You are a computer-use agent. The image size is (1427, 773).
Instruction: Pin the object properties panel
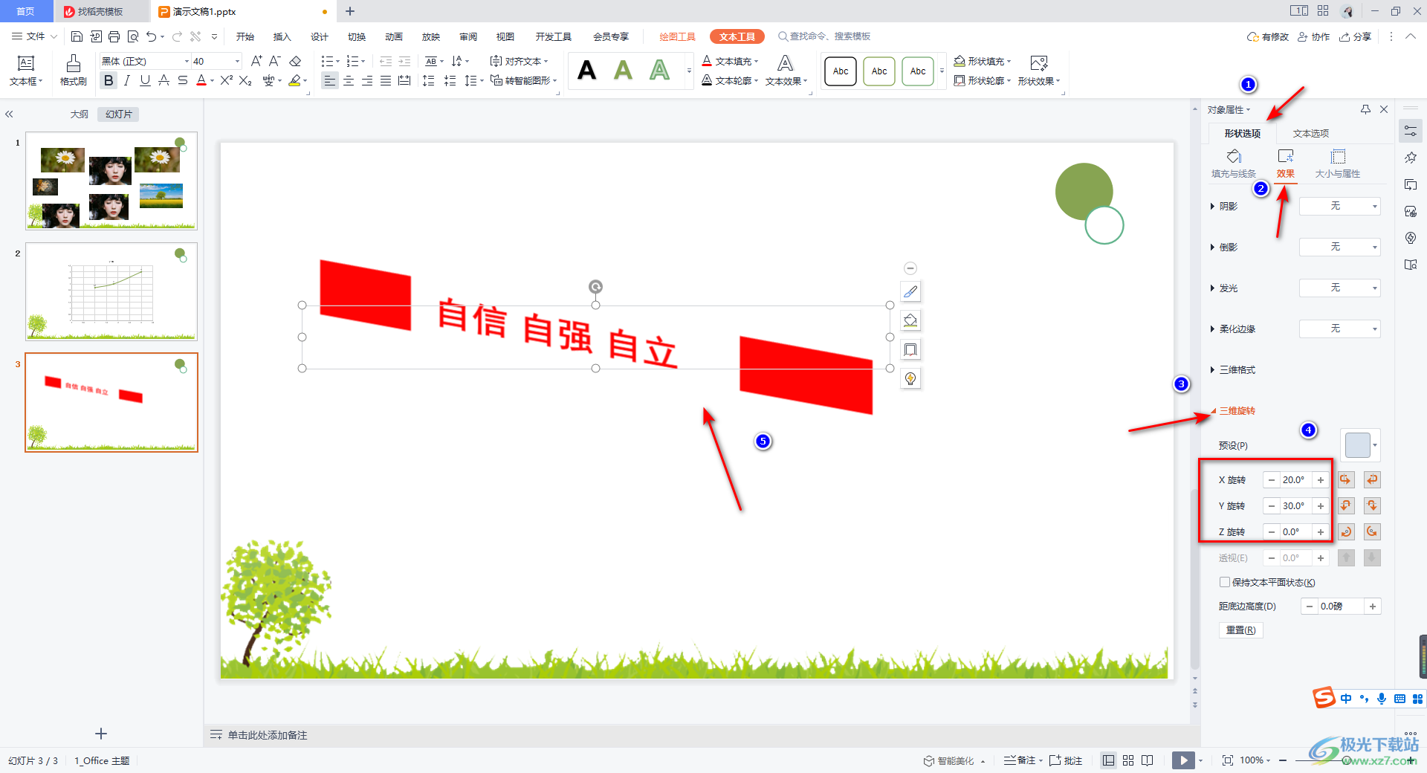(x=1365, y=109)
